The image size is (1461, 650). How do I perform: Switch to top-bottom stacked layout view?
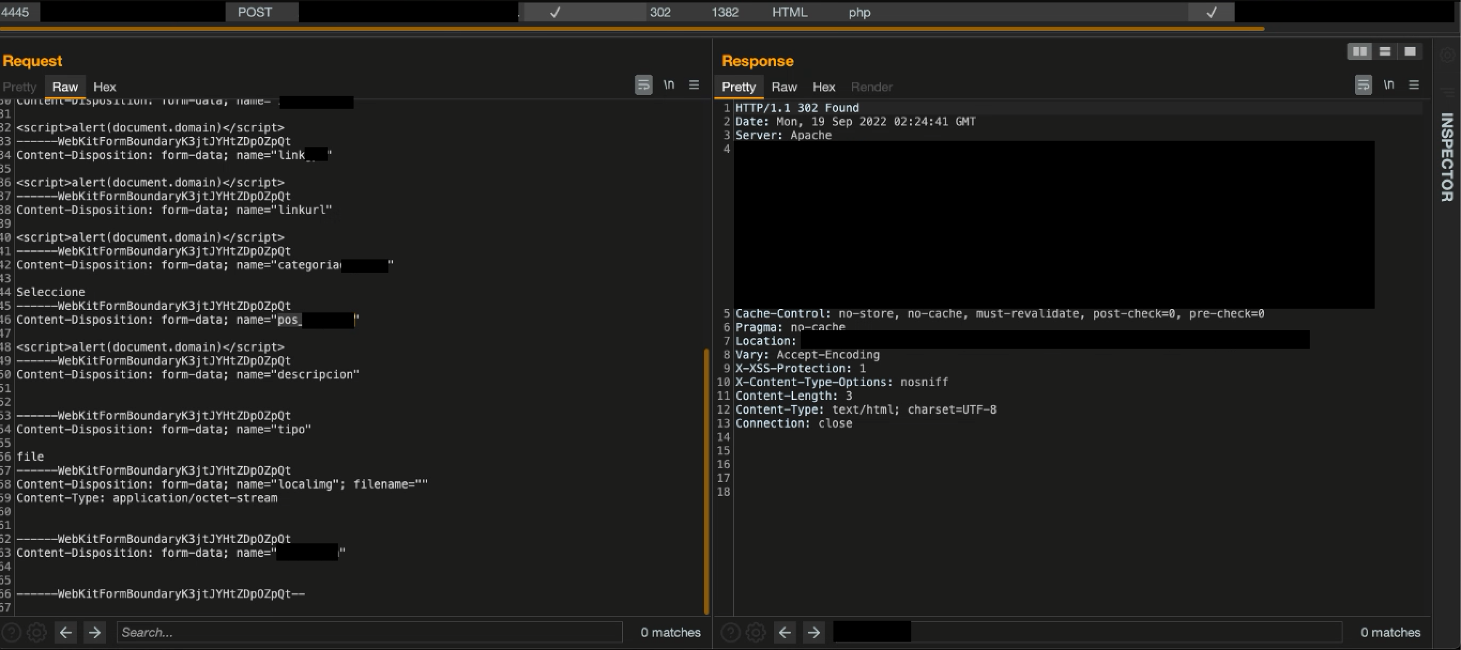click(1384, 51)
